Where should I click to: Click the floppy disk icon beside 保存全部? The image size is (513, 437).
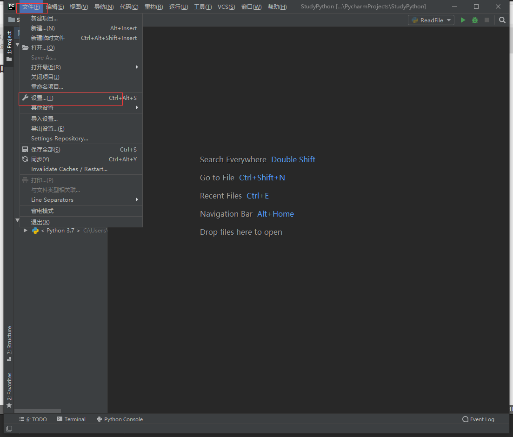(x=25, y=150)
